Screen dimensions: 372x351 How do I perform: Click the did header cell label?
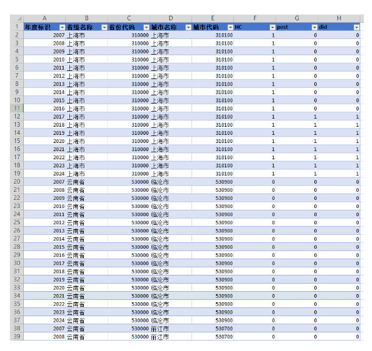(x=323, y=27)
